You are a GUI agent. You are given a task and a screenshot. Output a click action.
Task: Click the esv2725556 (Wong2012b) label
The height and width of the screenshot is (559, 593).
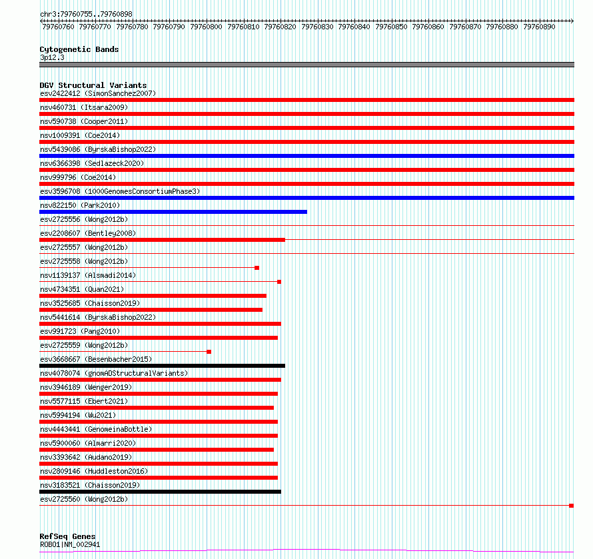(x=84, y=219)
